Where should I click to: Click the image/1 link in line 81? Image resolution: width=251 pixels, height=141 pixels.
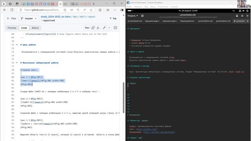(36, 81)
